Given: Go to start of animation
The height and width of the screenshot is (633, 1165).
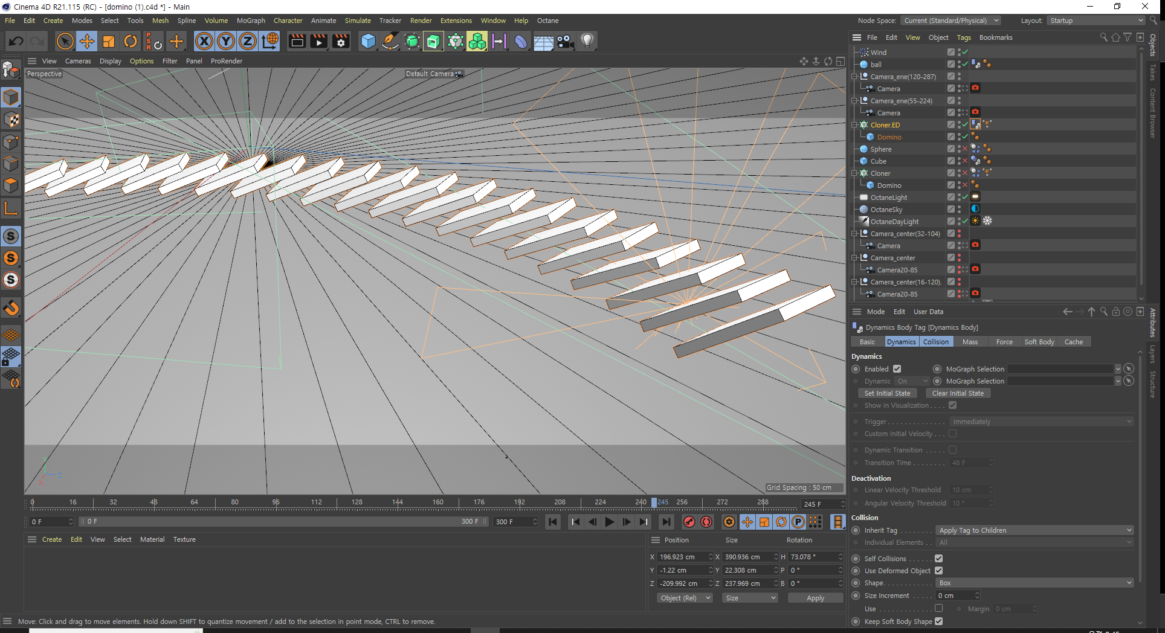Looking at the screenshot, I should [553, 522].
